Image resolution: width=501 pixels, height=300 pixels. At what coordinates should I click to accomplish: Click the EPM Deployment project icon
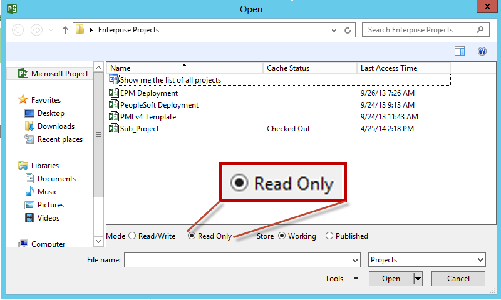click(114, 92)
